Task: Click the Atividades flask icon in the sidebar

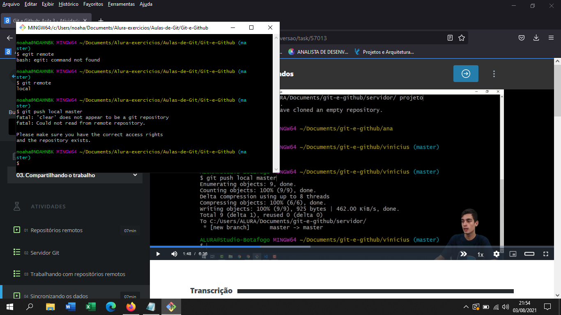Action: pos(17,206)
